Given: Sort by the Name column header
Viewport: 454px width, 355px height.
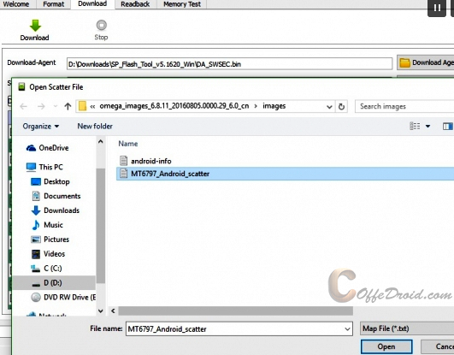Looking at the screenshot, I should tap(128, 144).
